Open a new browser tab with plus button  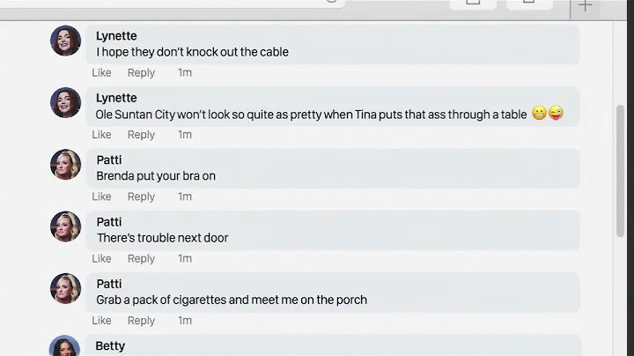pos(585,7)
